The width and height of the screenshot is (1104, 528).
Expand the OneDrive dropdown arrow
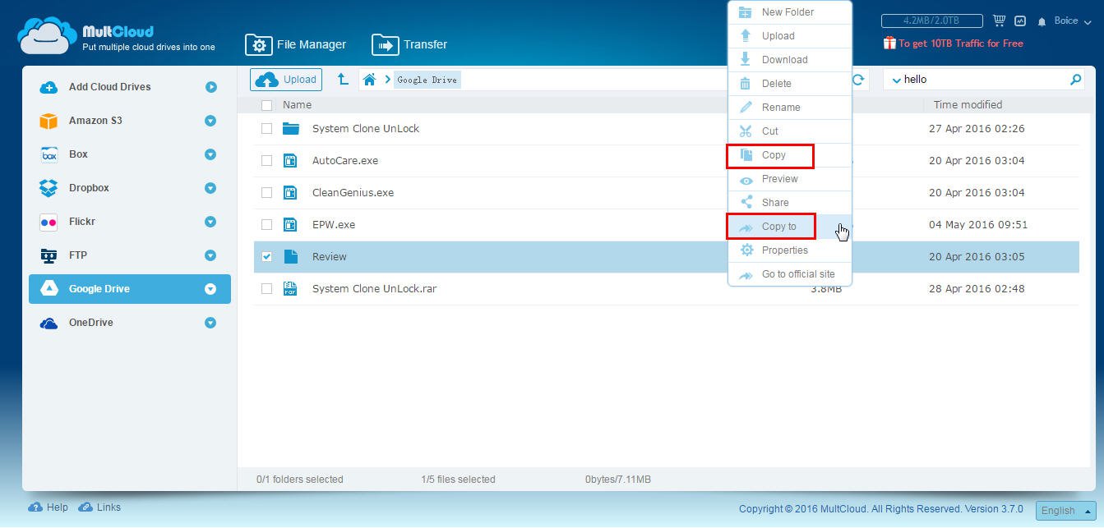tap(210, 323)
